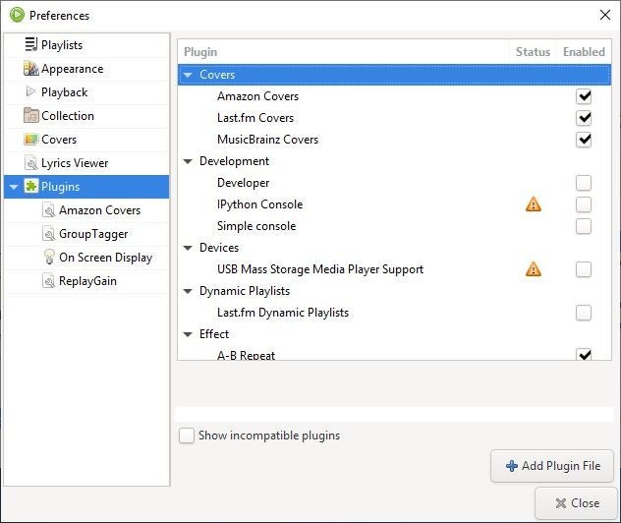Select the Appearance icon in sidebar
621x523 pixels.
click(x=30, y=69)
